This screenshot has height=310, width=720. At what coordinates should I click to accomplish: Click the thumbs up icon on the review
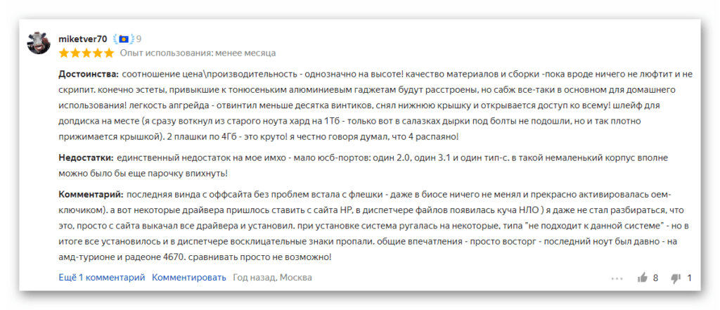[643, 278]
